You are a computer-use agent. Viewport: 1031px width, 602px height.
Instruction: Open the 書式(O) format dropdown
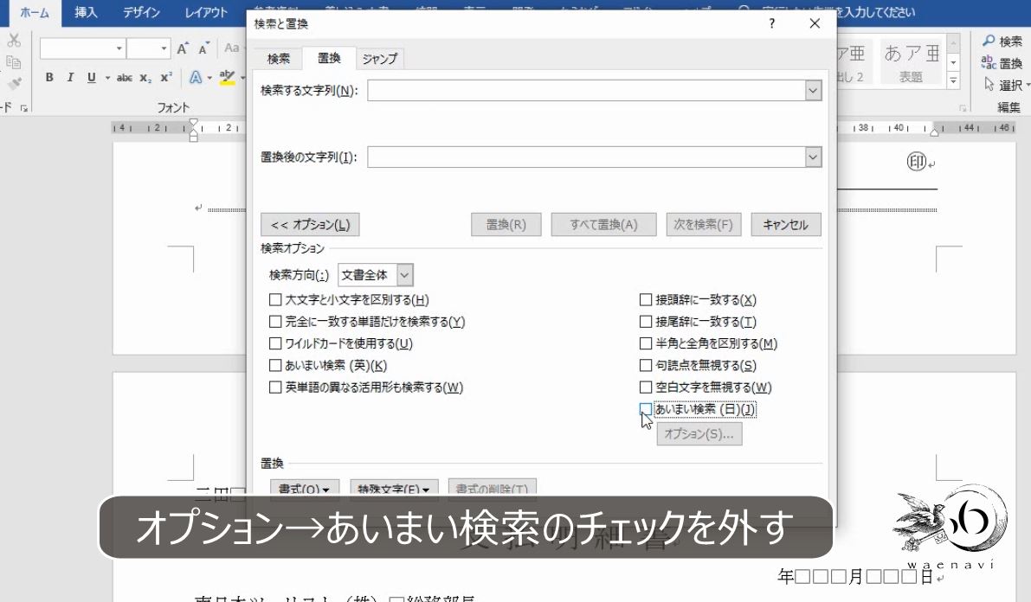[x=303, y=489]
